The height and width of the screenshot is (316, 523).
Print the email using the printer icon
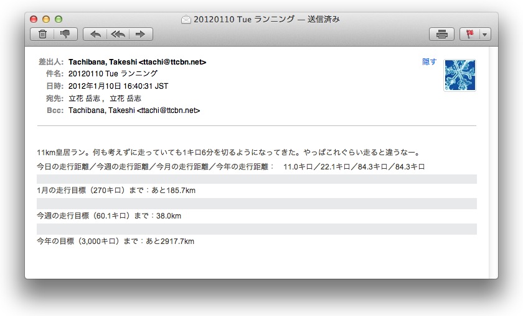click(x=442, y=34)
